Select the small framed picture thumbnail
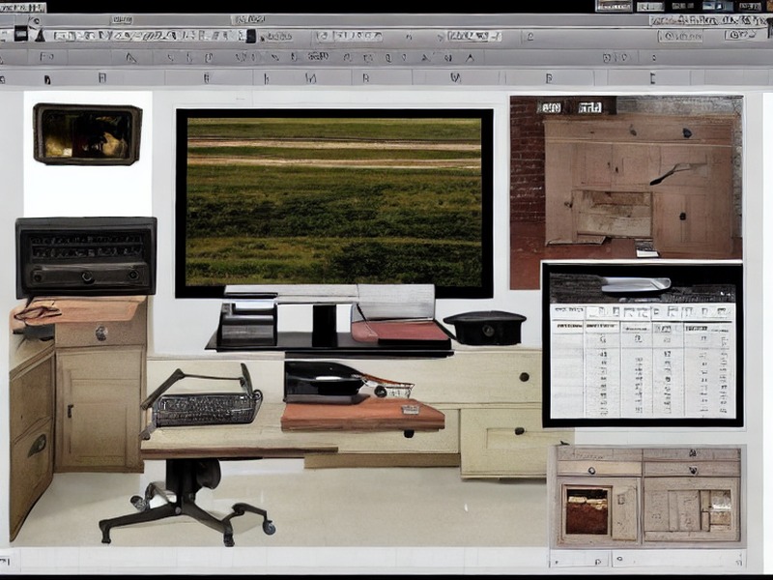This screenshot has width=773, height=580. 88,134
